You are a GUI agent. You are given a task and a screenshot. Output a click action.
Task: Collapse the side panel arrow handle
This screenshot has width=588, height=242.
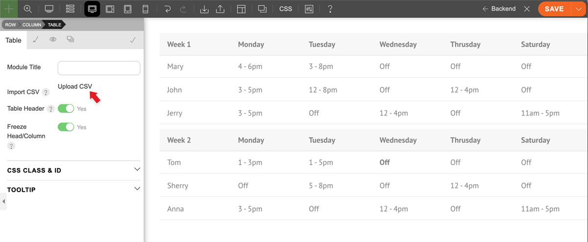pyautogui.click(x=3, y=201)
